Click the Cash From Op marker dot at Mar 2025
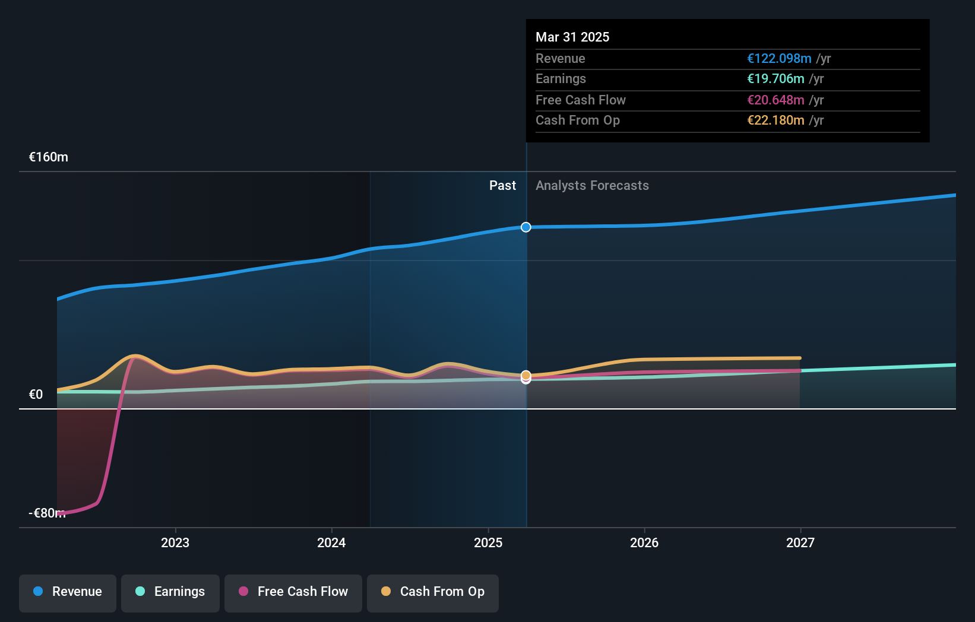Screen dimensions: 975x622 click(526, 376)
